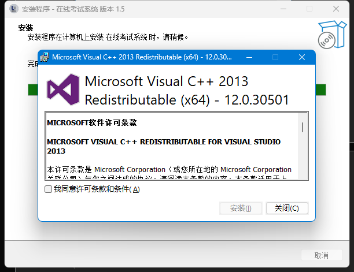Click the Microsoft Visual C++ 2013 dialog title text
This screenshot has width=354, height=272.
(142, 57)
